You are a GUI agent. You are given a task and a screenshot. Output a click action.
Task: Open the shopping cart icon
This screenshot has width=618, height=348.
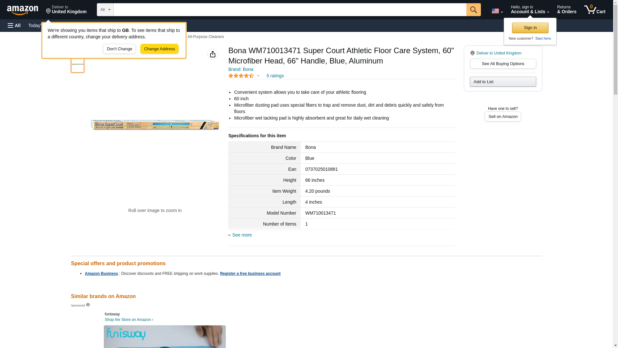pyautogui.click(x=595, y=10)
